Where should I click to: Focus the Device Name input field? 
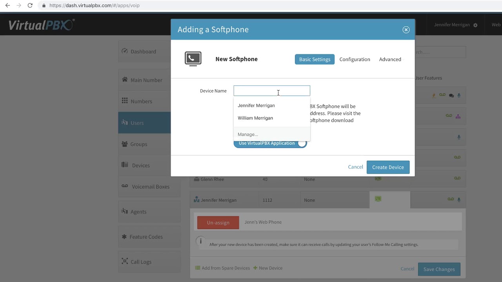[x=272, y=91]
